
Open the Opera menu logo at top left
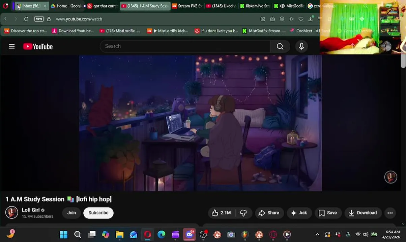5,6
